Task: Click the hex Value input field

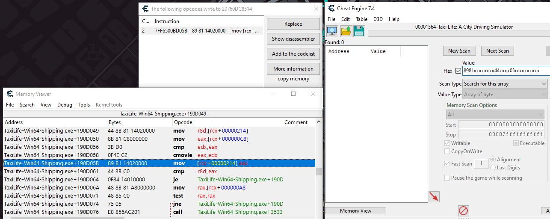Action: pyautogui.click(x=501, y=71)
